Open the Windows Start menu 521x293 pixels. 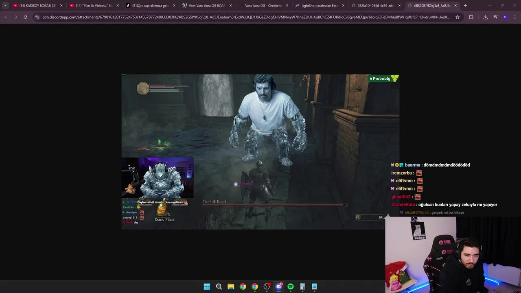[x=207, y=286]
